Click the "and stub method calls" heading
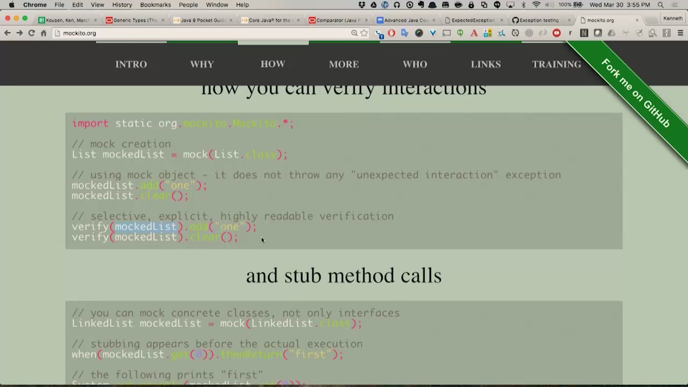 pos(344,276)
